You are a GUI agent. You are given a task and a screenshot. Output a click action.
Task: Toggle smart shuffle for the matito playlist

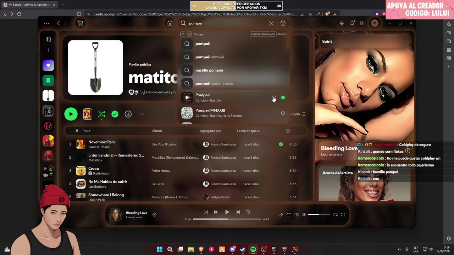[101, 114]
